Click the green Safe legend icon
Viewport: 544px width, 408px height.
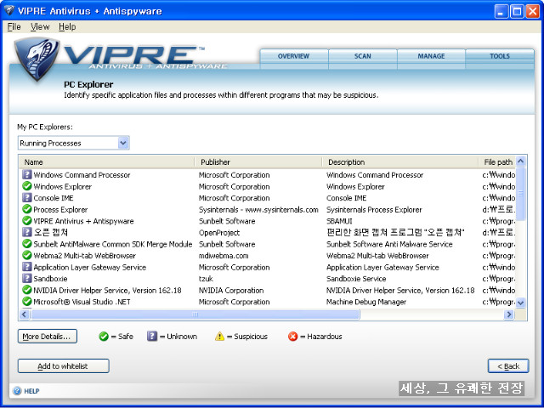104,337
